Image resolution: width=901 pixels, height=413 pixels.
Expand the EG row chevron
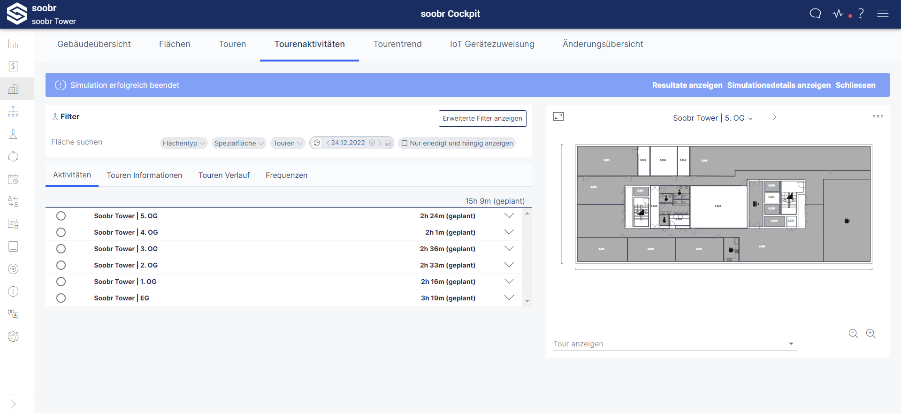[x=509, y=298]
